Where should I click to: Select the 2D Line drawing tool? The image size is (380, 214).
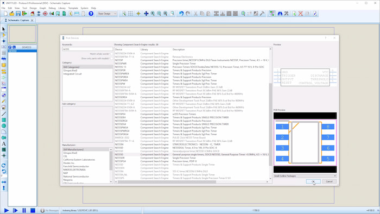click(x=4, y=114)
